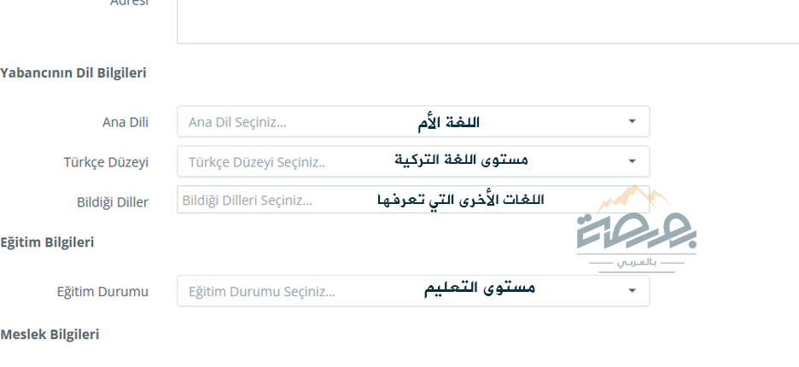Click the 'Eğitim Durumu' field label
The width and height of the screenshot is (799, 367).
(102, 292)
